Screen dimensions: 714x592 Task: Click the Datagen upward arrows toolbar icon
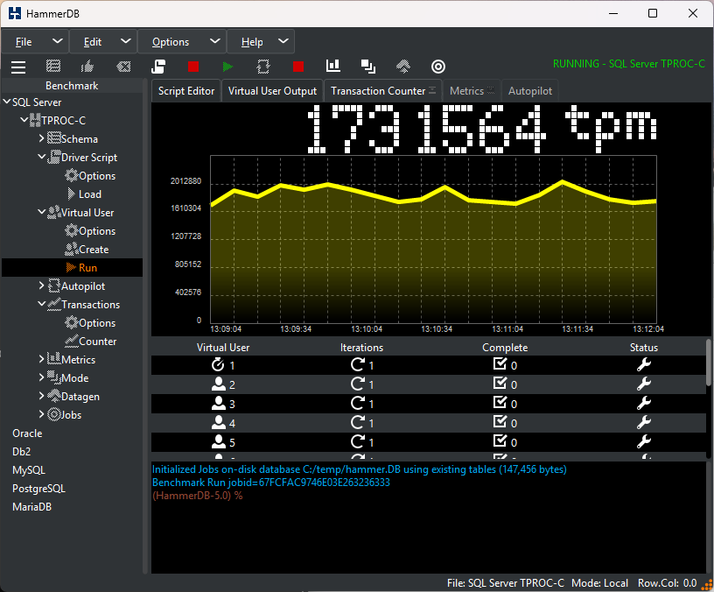tap(403, 67)
